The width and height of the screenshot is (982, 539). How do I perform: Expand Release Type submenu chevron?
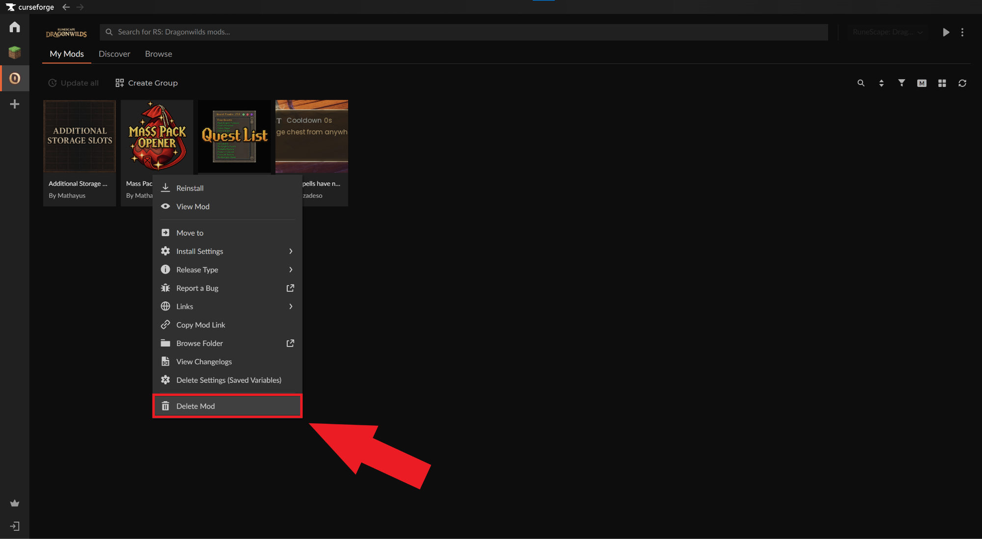(291, 269)
